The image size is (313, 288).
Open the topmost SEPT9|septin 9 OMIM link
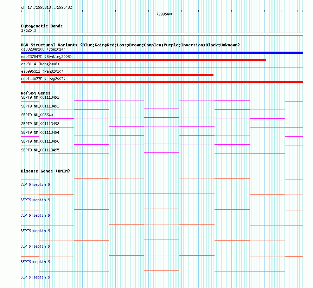pyautogui.click(x=35, y=184)
